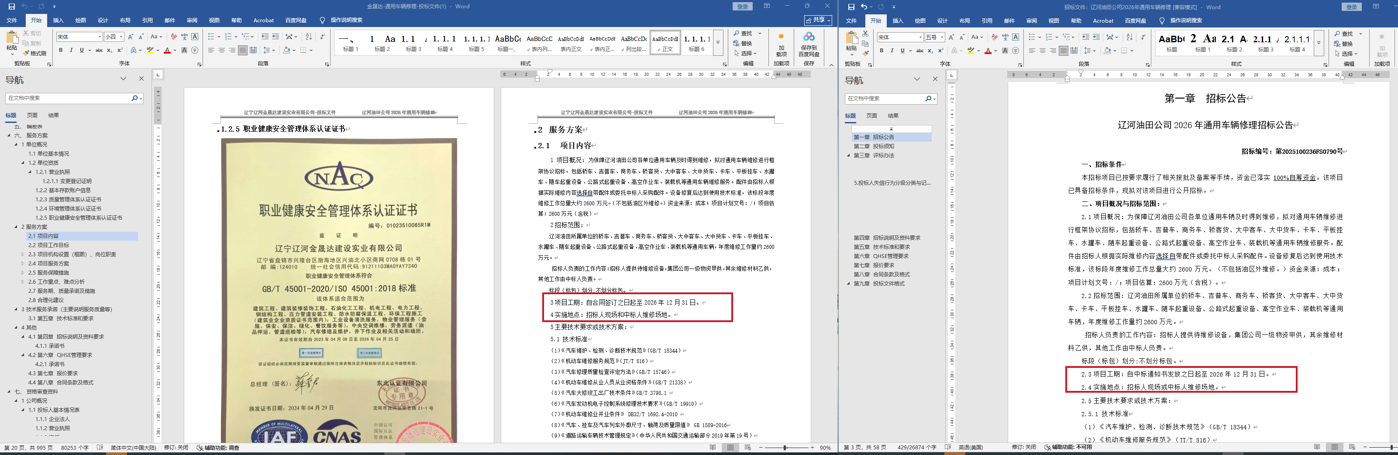Click the Format Painter brush in right window
Viewport: 1398px width, 455px height.
click(865, 53)
